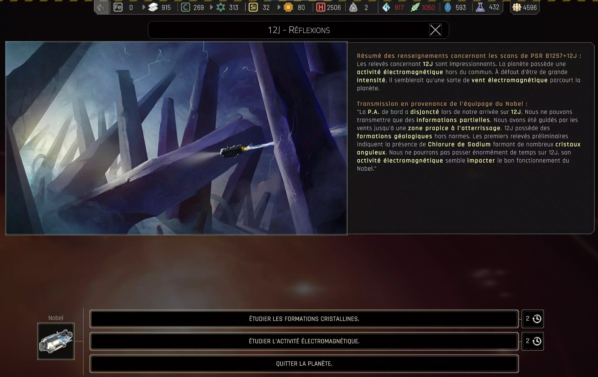Screen dimensions: 598x377
Task: Click the iron Fe resource icon
Action: (x=118, y=7)
